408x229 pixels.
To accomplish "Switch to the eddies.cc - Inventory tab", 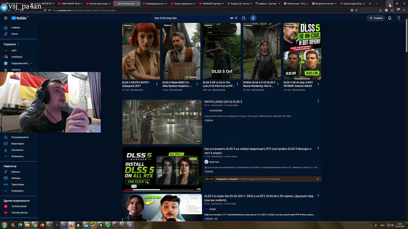I will pyautogui.click(x=268, y=3).
